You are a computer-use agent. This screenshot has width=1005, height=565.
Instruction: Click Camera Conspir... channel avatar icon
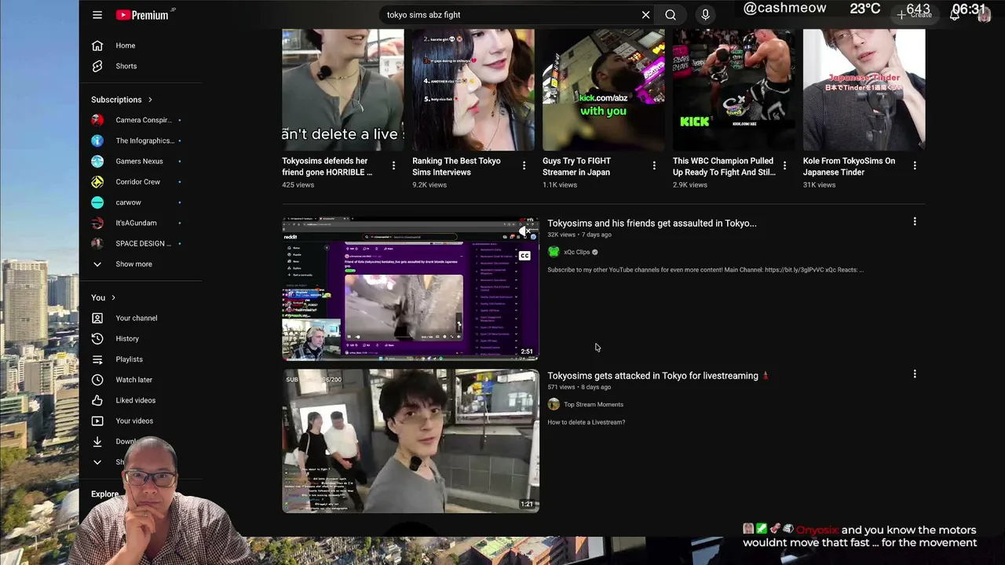(x=97, y=120)
